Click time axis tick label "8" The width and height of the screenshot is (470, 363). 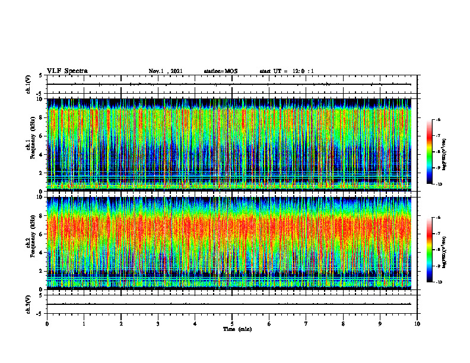(343, 324)
